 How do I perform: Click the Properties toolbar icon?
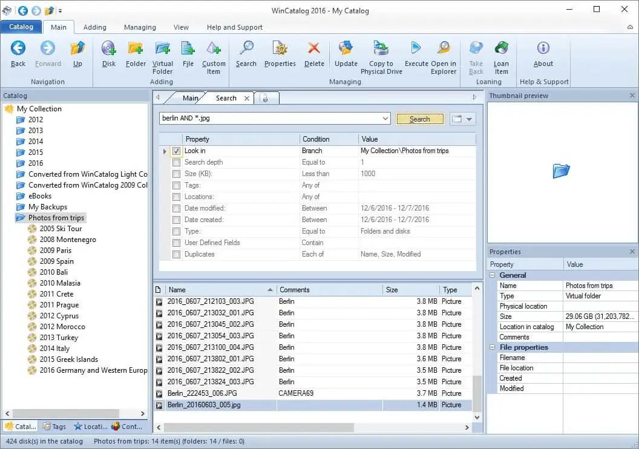(280, 53)
